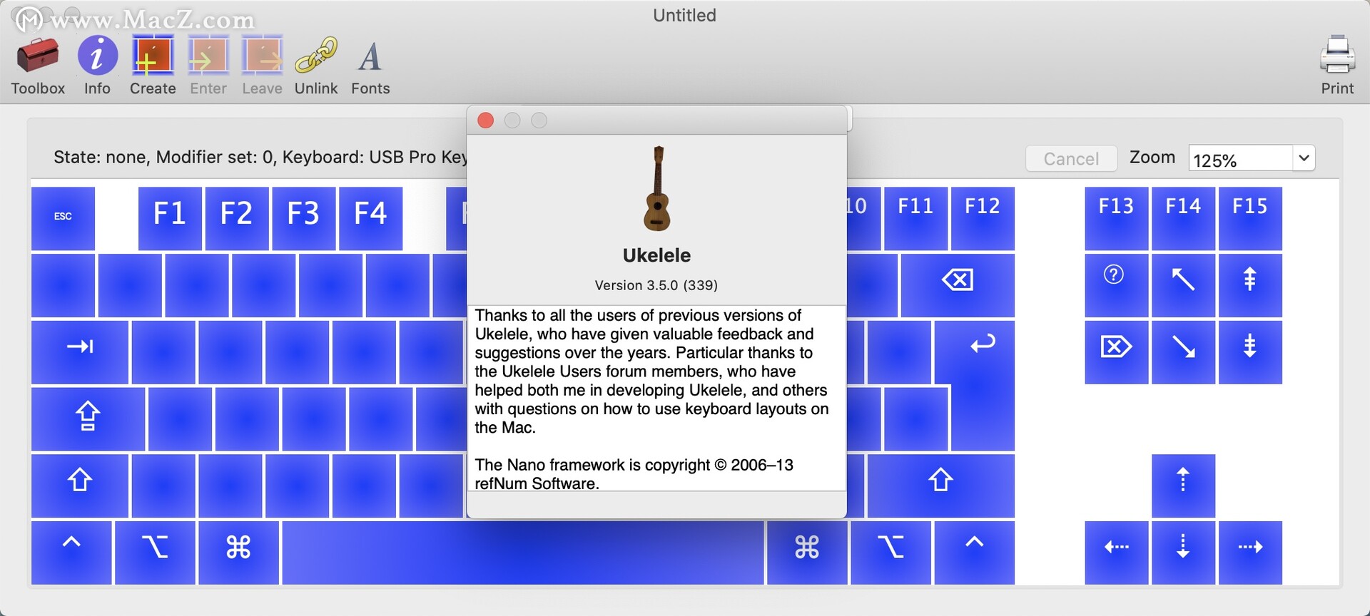This screenshot has height=616, width=1370.
Task: Click the credits text mentioning Nano framework
Action: click(x=634, y=474)
